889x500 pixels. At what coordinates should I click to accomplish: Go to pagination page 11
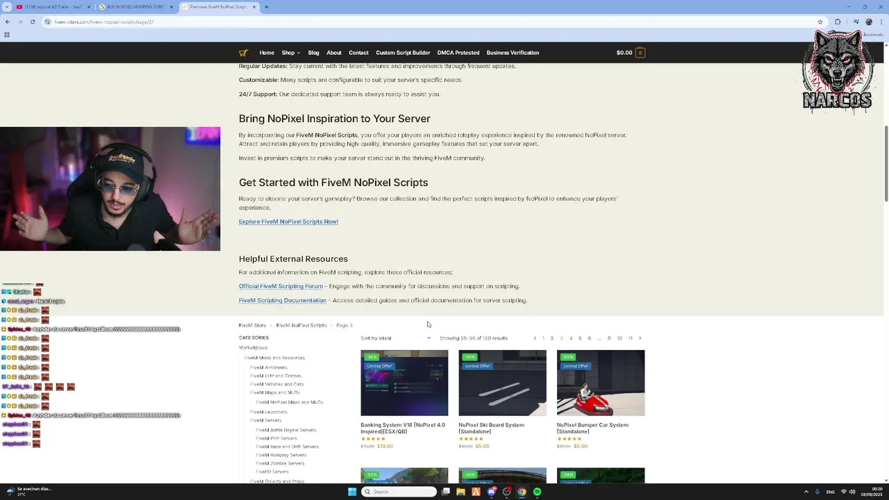point(631,338)
